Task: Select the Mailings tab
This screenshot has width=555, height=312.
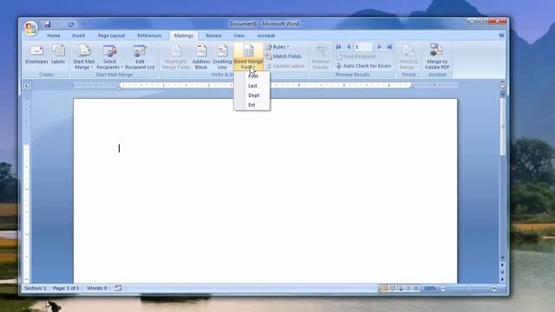Action: pos(183,36)
